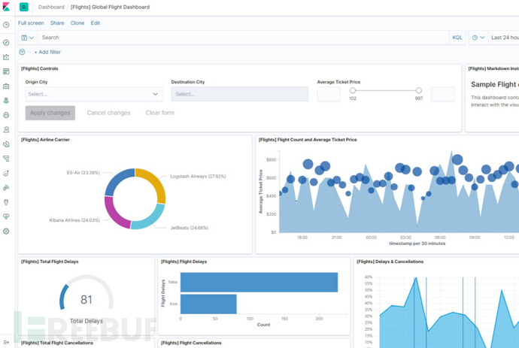Screen dimensions: 519x348
Task: Click [Flights] Controls panel title
Action: click(40, 69)
